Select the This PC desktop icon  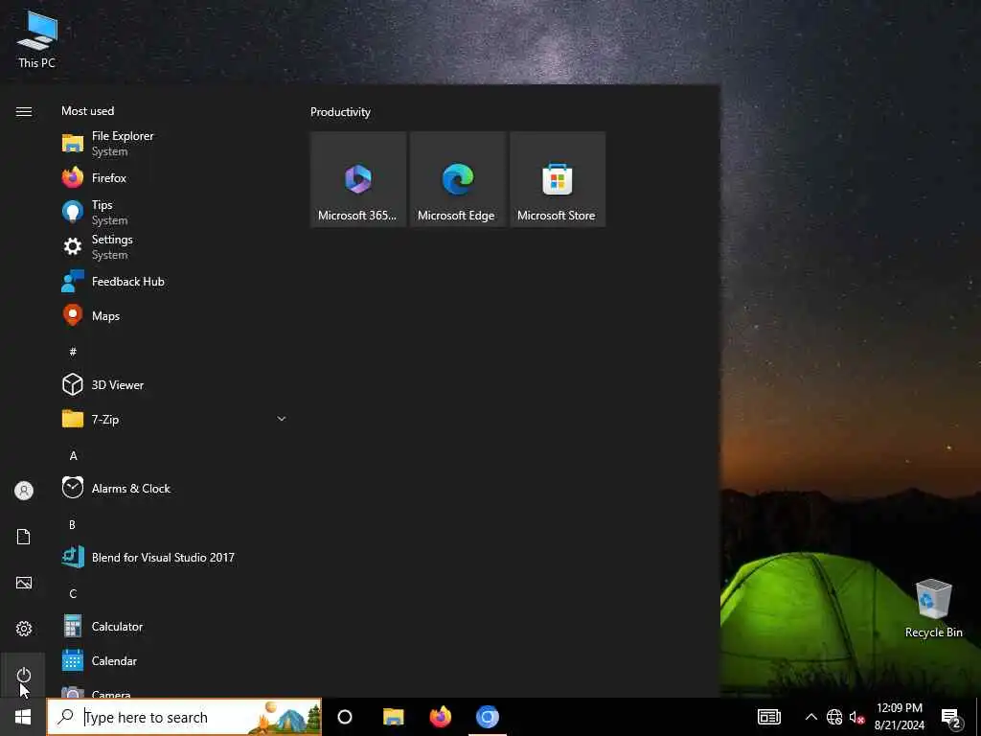point(37,38)
